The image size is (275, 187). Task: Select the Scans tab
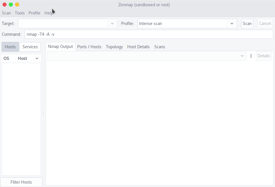pos(159,47)
